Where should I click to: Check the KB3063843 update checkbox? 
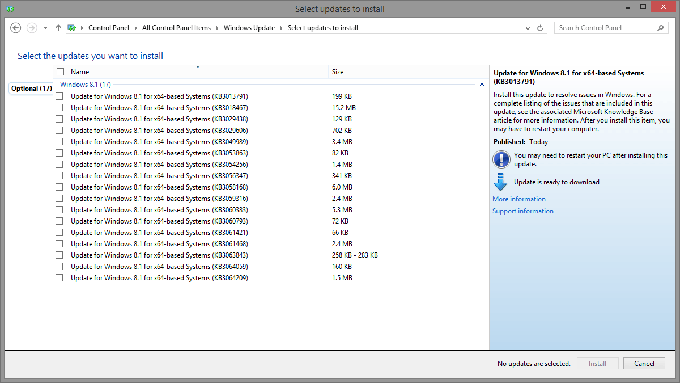59,255
